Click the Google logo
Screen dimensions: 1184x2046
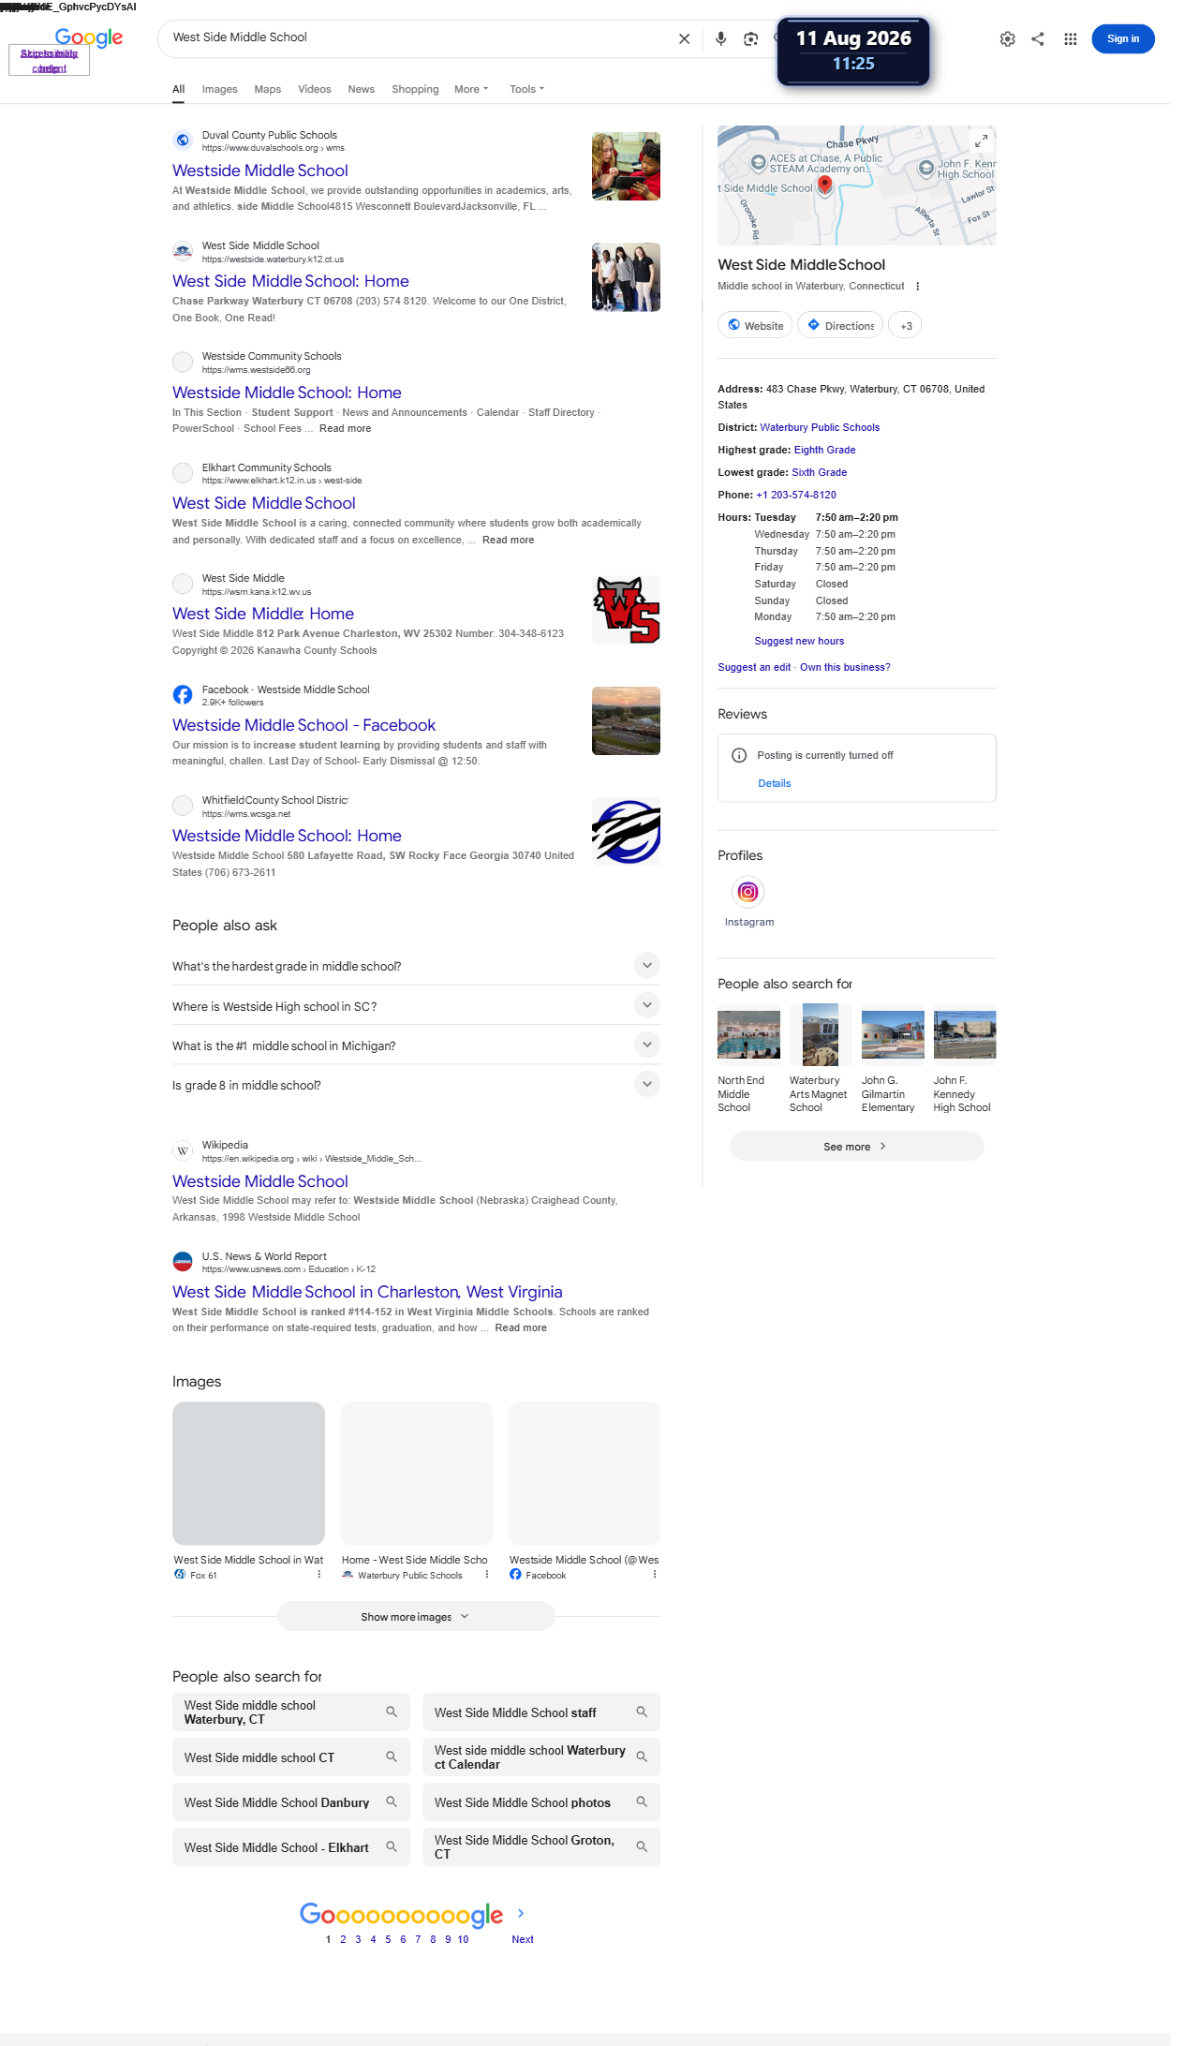[x=89, y=37]
